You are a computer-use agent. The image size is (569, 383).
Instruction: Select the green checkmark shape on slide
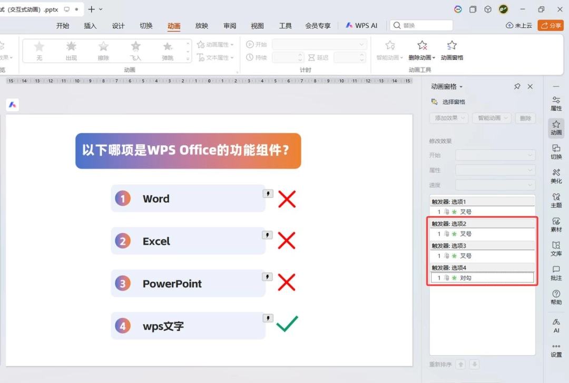coord(287,324)
